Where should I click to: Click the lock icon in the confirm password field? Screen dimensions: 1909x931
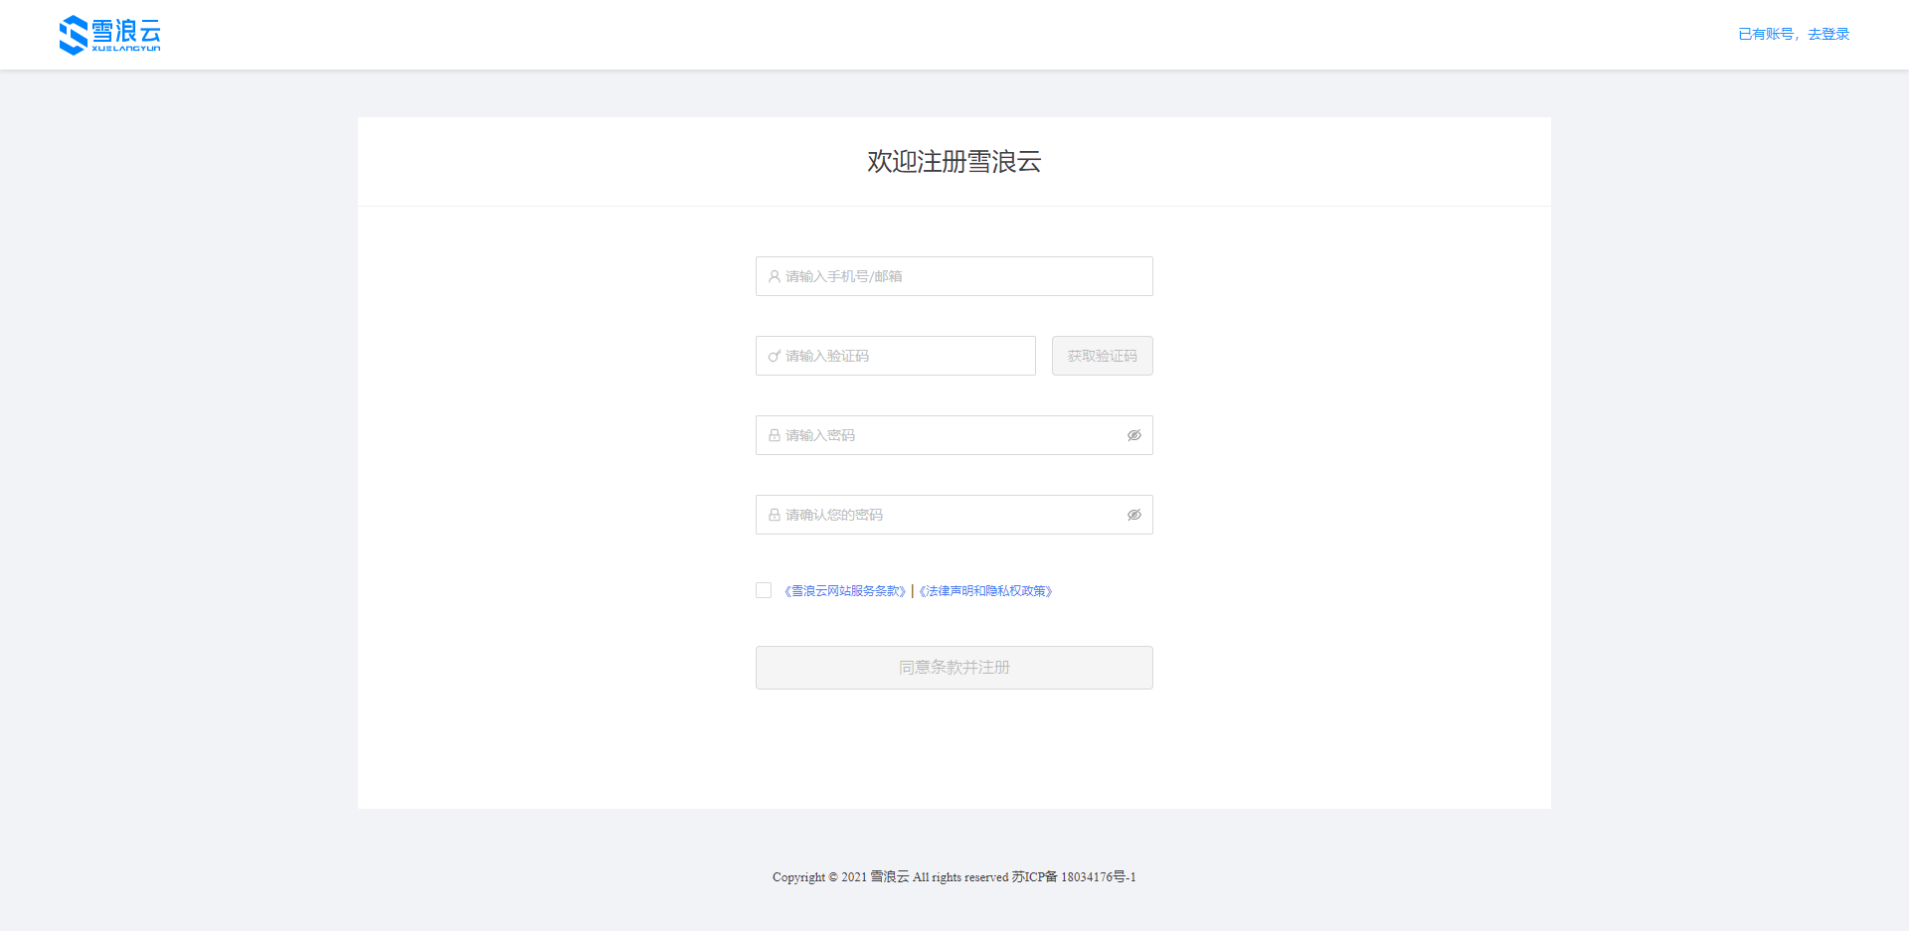[774, 515]
